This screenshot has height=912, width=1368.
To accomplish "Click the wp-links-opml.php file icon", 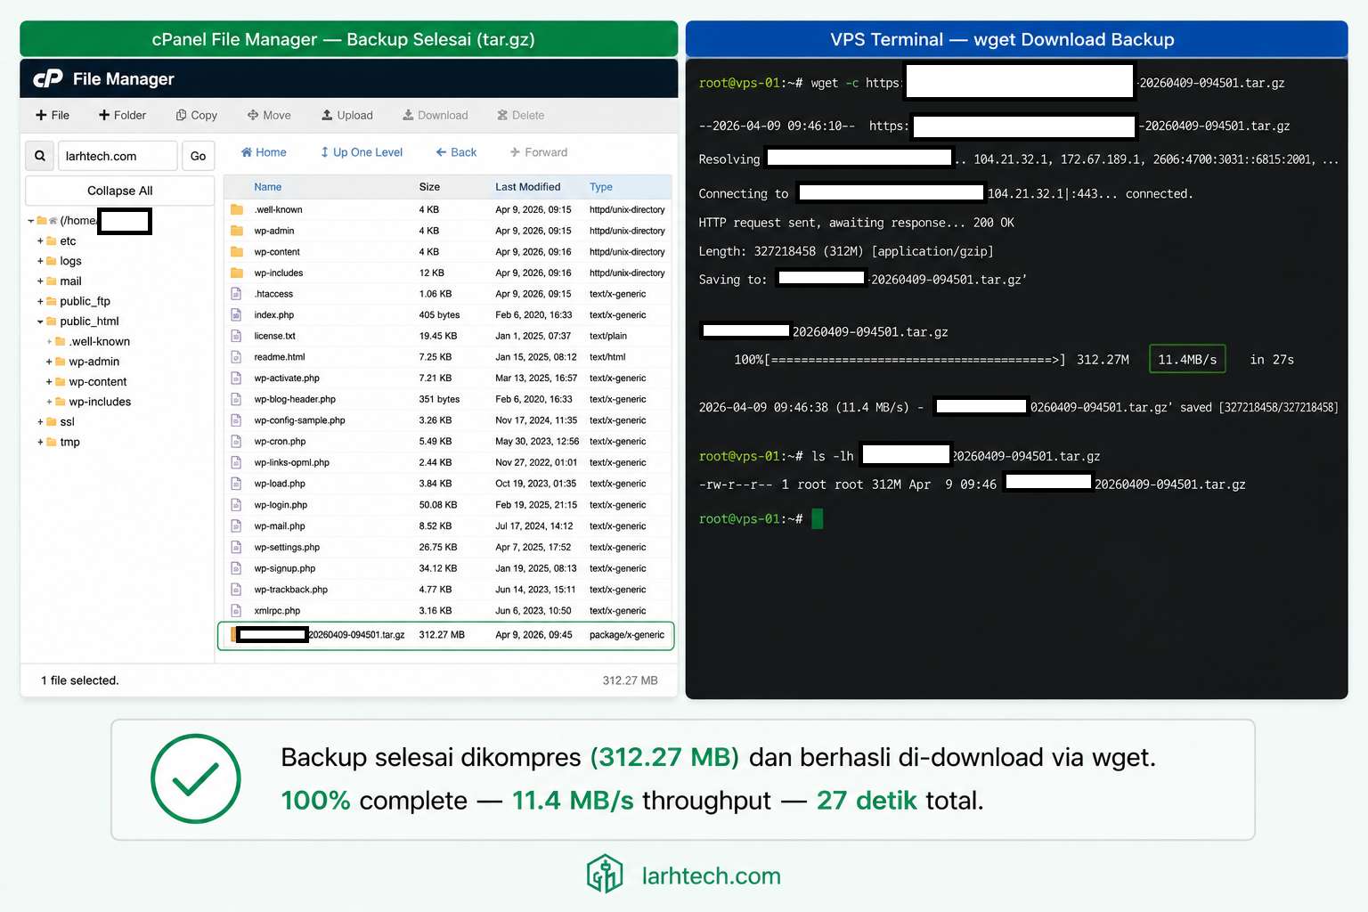I will point(236,463).
